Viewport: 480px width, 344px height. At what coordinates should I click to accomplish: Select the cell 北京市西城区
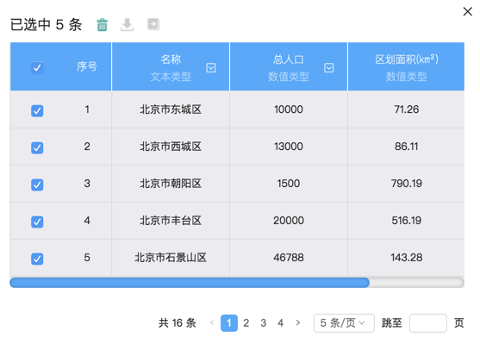click(171, 147)
